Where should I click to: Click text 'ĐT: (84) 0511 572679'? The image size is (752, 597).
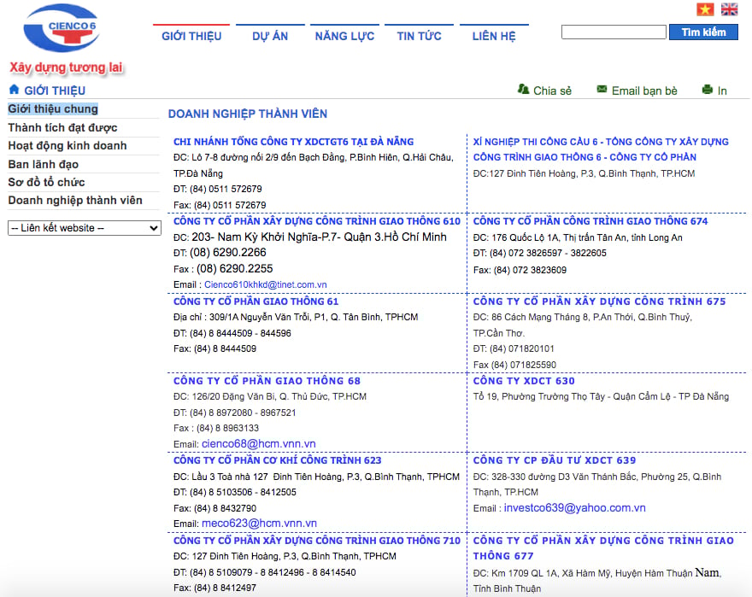pyautogui.click(x=217, y=189)
